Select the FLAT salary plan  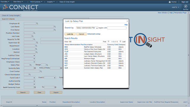pyautogui.click(x=66, y=51)
